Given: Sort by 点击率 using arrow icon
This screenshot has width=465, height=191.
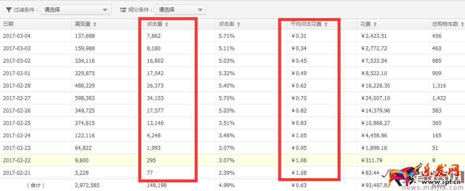Looking at the screenshot, I should 238,24.
